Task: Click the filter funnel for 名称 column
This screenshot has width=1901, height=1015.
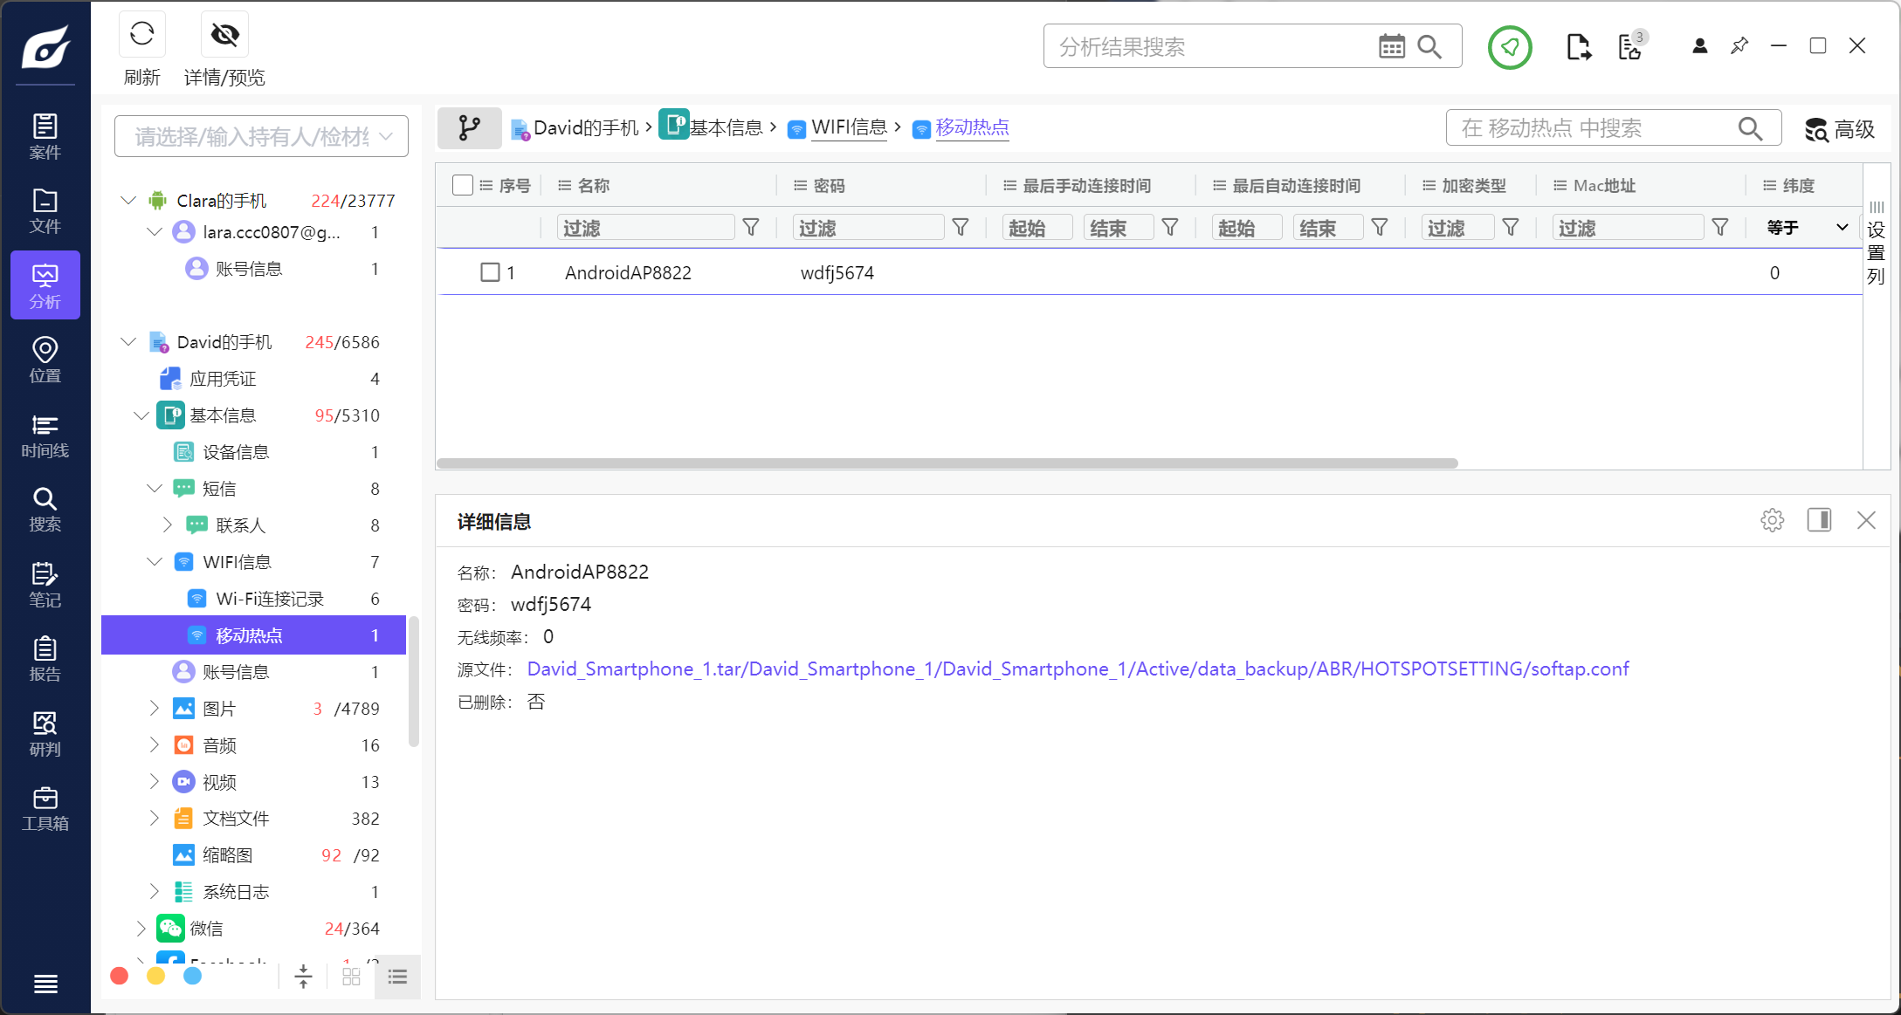Action: pyautogui.click(x=751, y=228)
